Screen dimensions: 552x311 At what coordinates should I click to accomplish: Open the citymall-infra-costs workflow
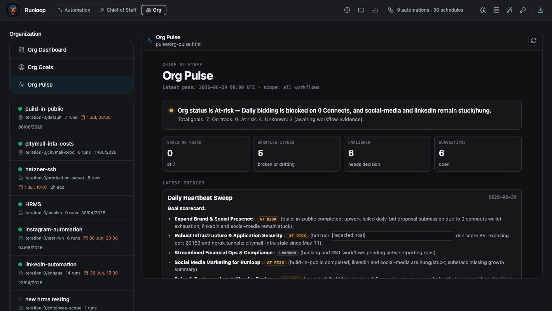point(72,148)
